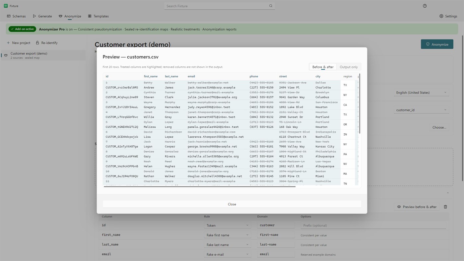This screenshot has height=261, width=464.
Task: Select Customer export (demo) project
Action: (x=43, y=55)
